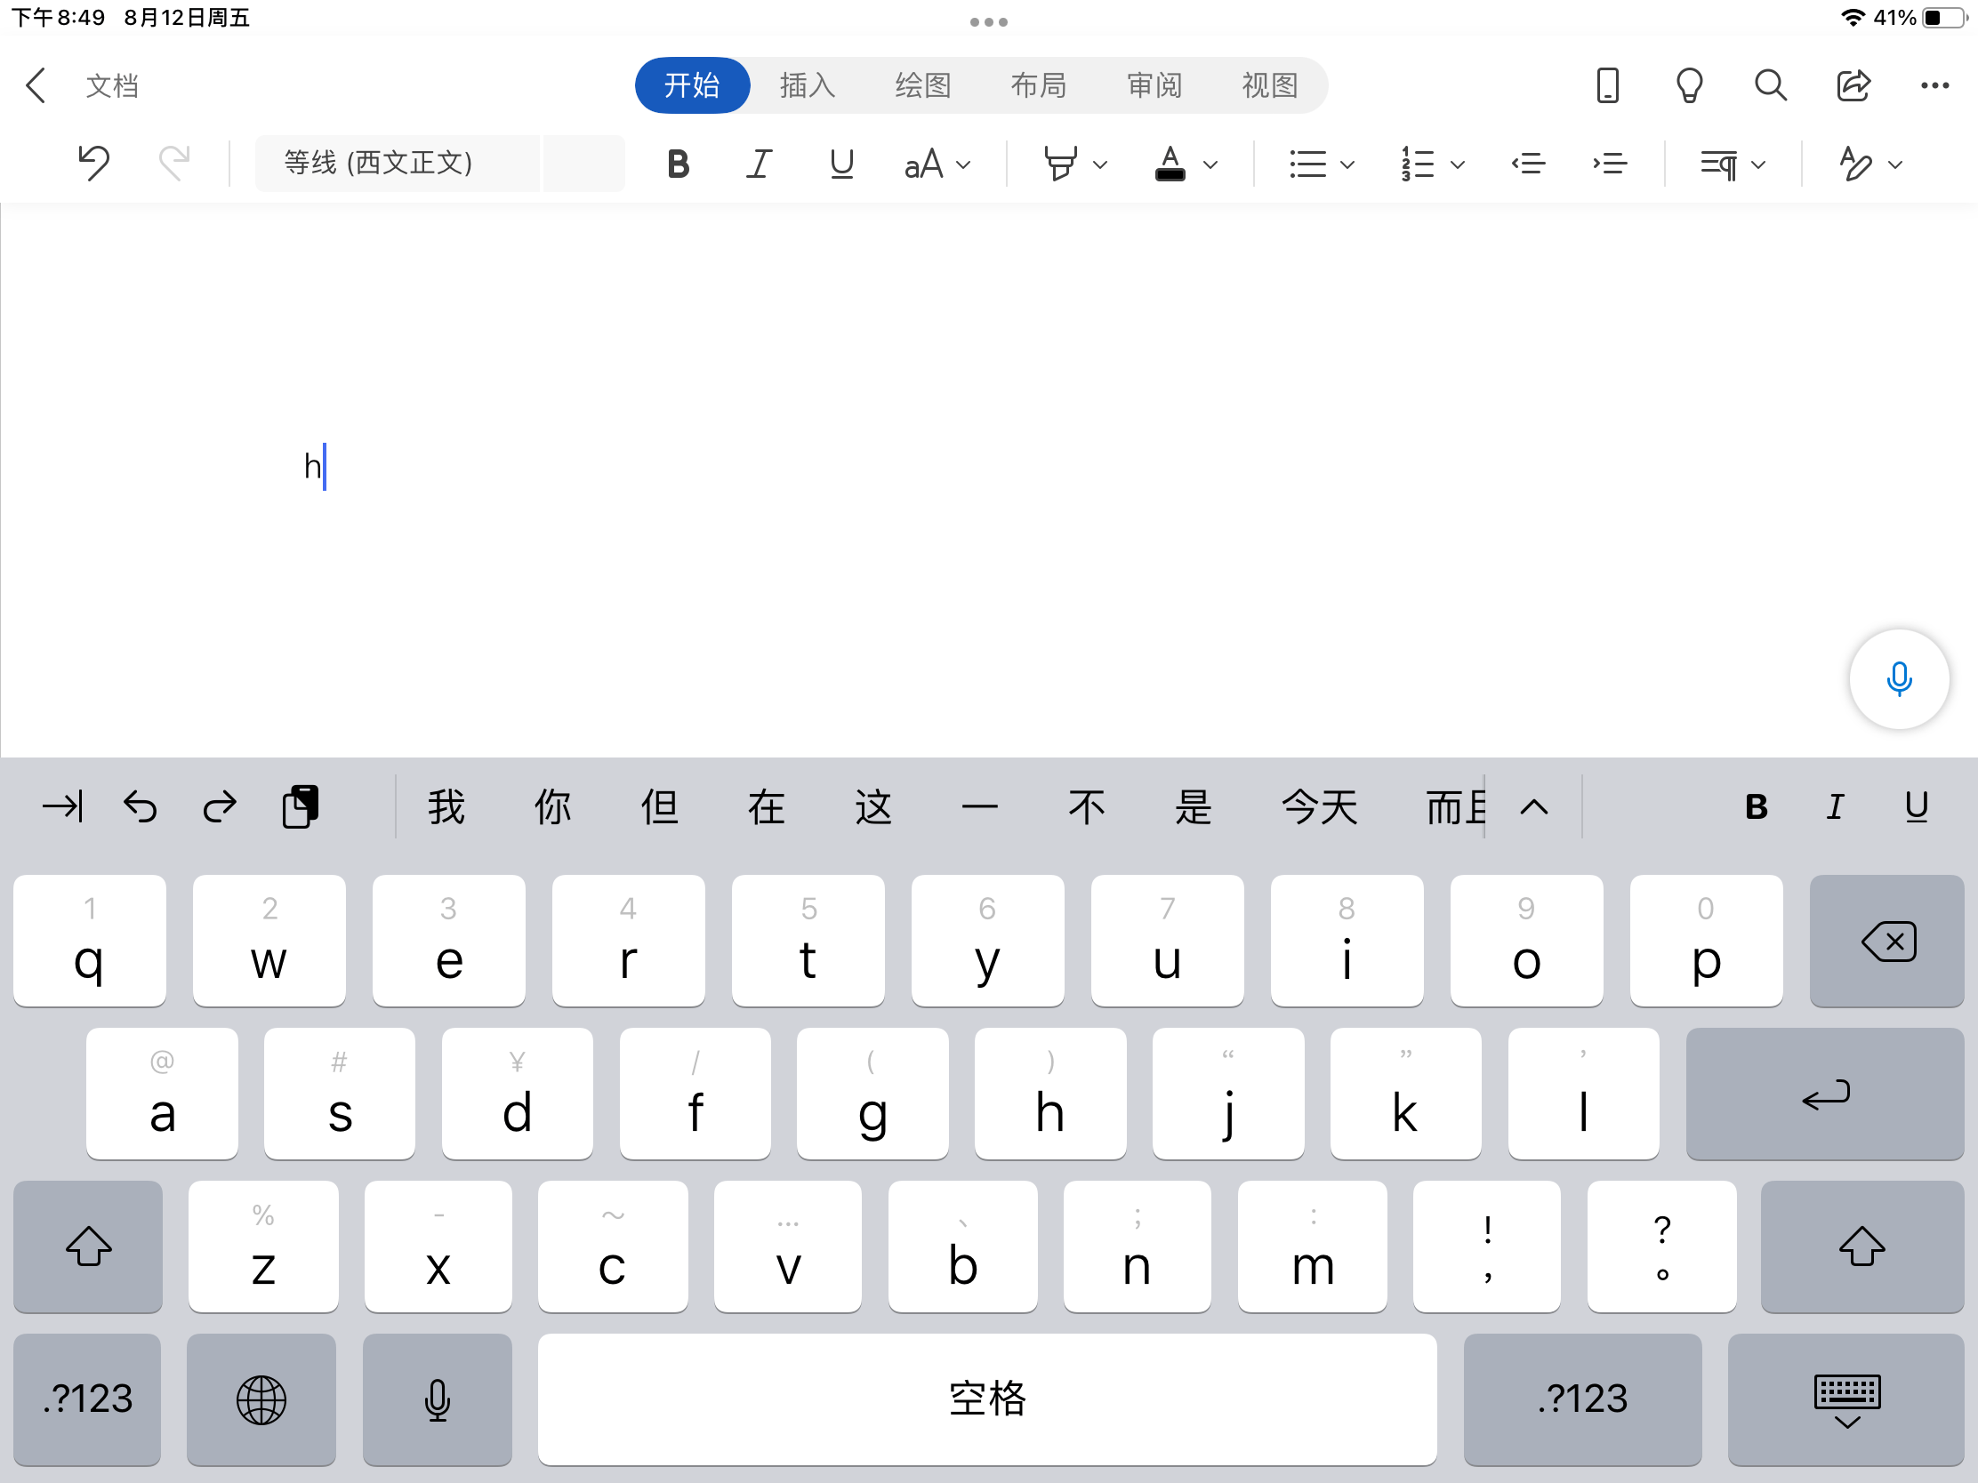This screenshot has width=1978, height=1483.
Task: Toggle bold in ribbon toolbar
Action: click(678, 164)
